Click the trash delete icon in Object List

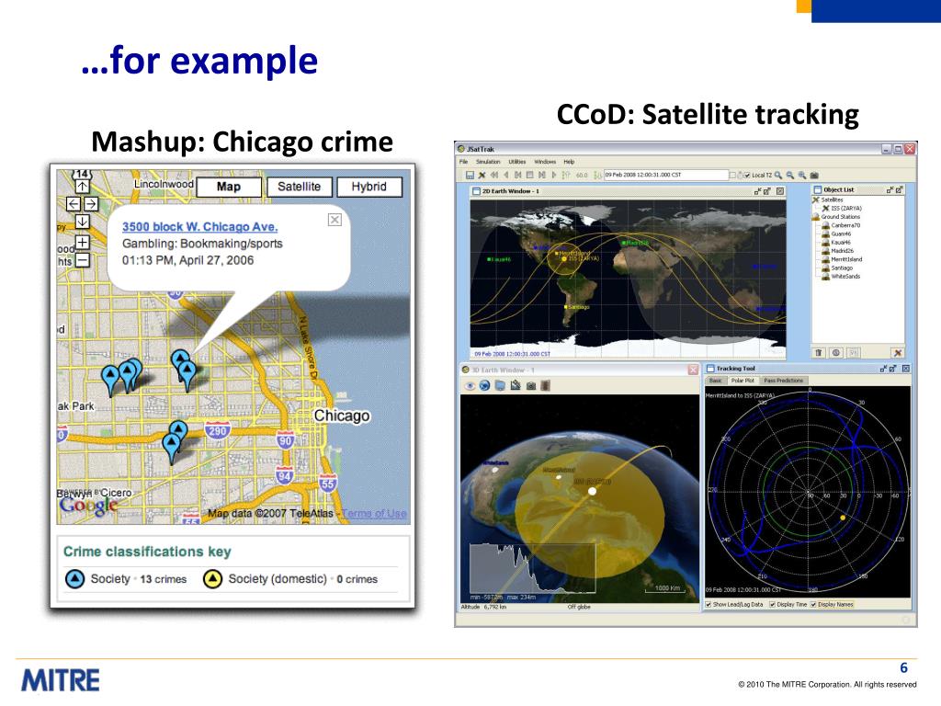click(x=819, y=352)
